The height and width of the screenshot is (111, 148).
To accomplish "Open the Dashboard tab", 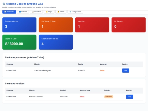I will [x=9, y=12].
